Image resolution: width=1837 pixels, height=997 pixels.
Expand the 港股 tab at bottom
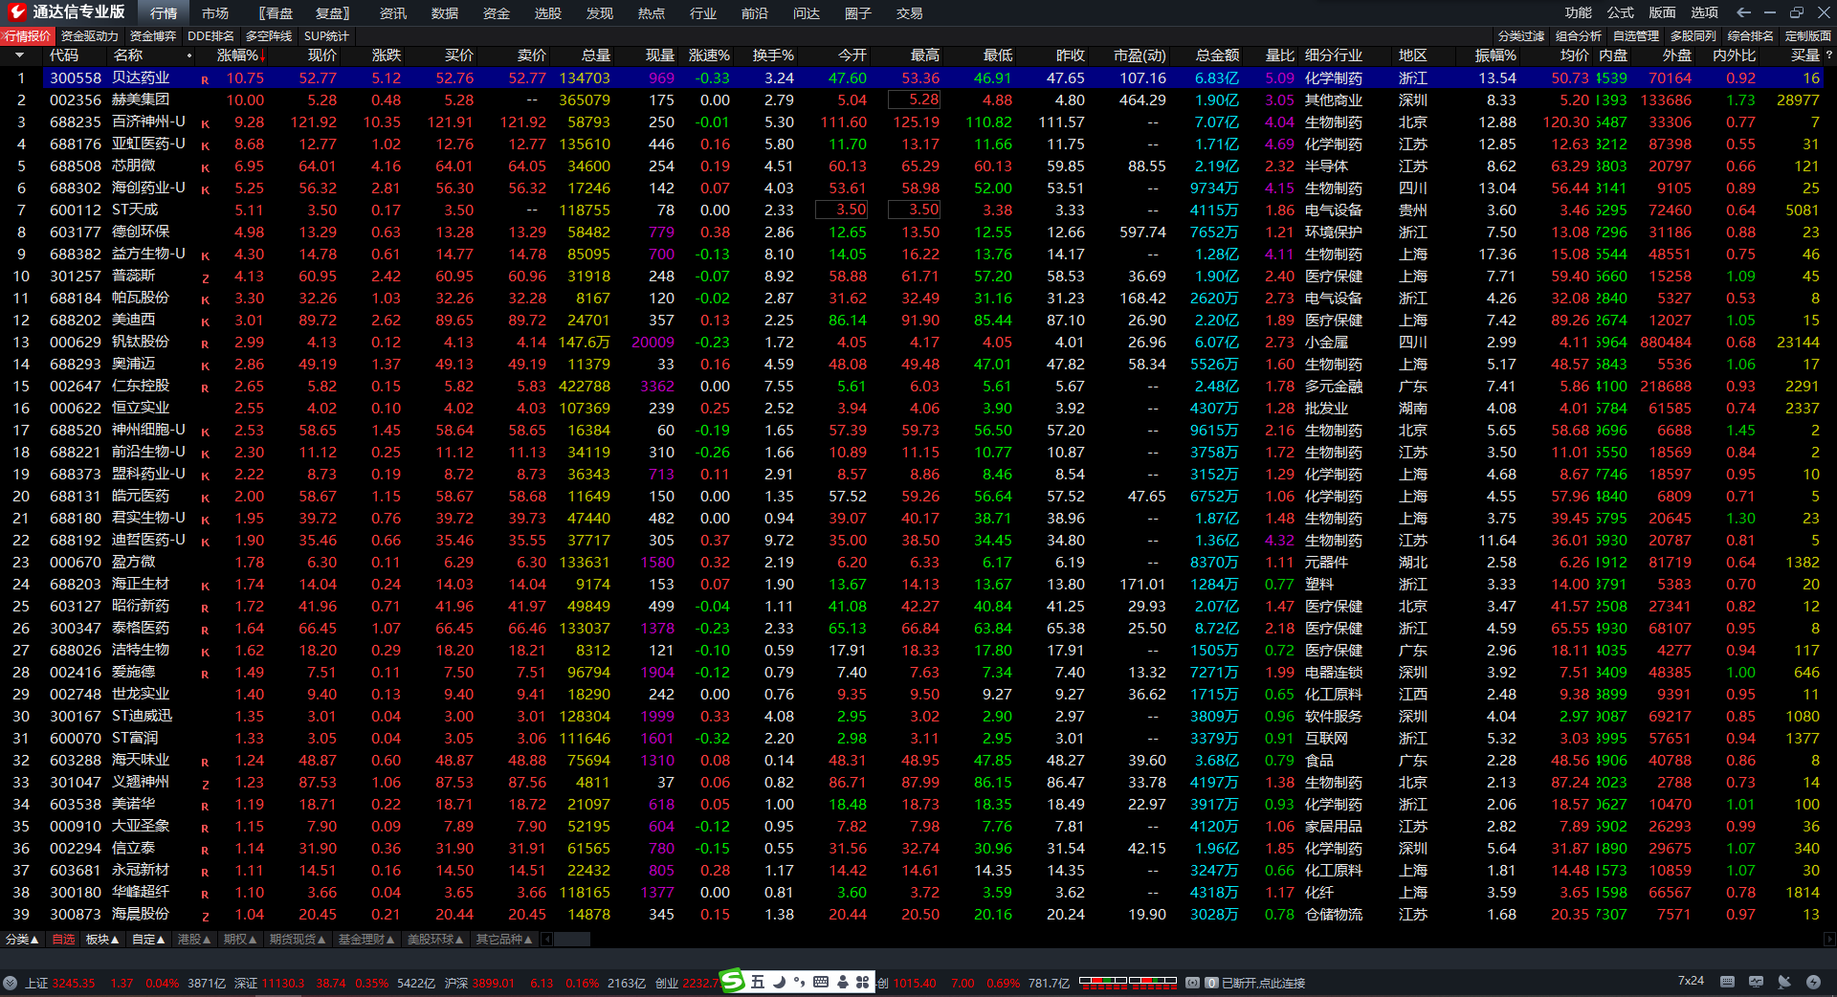[x=194, y=940]
